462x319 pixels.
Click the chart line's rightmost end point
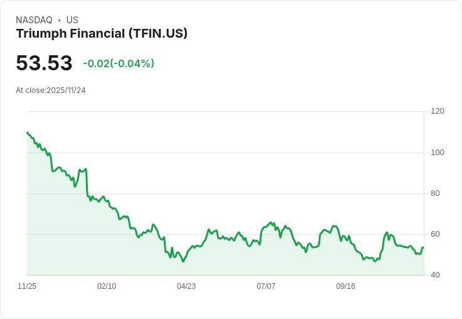(423, 247)
